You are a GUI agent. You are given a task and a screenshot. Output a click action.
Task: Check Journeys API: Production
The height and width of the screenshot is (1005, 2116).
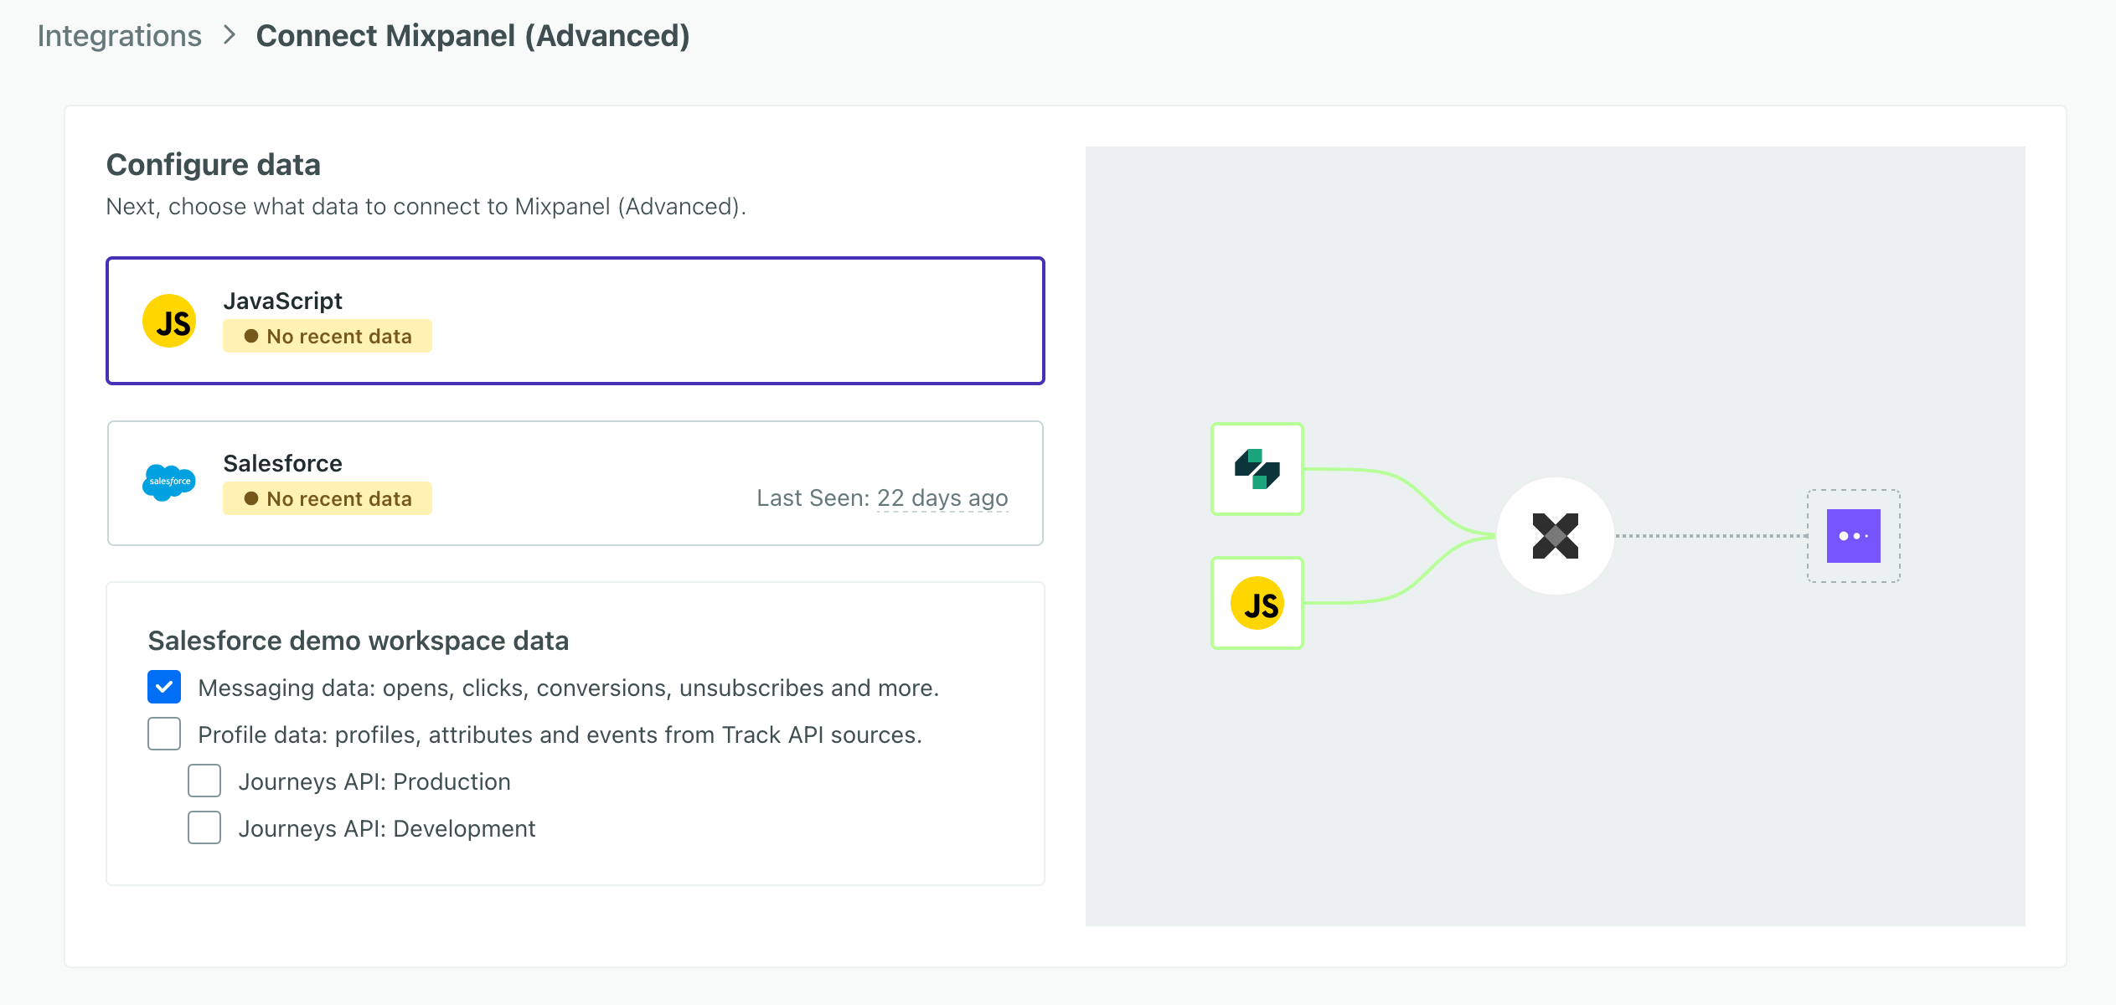tap(204, 781)
